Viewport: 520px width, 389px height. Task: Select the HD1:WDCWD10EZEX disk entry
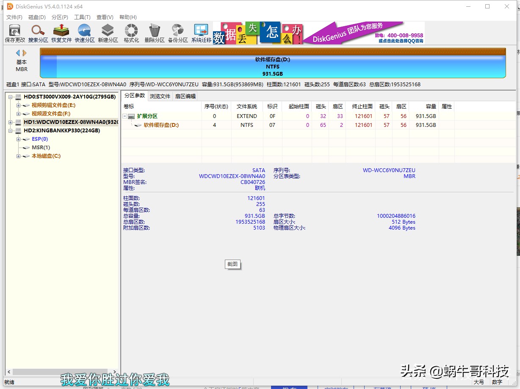coord(71,122)
